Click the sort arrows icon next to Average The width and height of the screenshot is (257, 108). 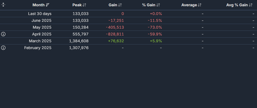pyautogui.click(x=199, y=5)
